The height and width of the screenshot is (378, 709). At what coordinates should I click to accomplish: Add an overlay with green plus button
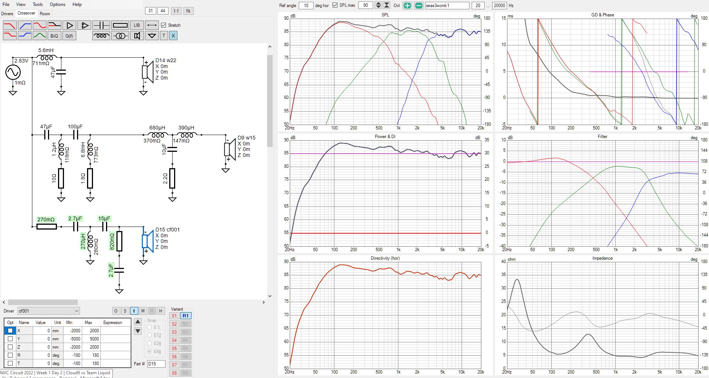[x=407, y=5]
